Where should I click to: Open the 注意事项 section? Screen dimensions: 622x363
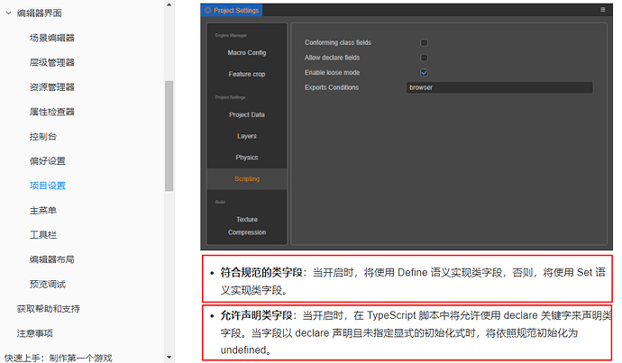[x=35, y=333]
